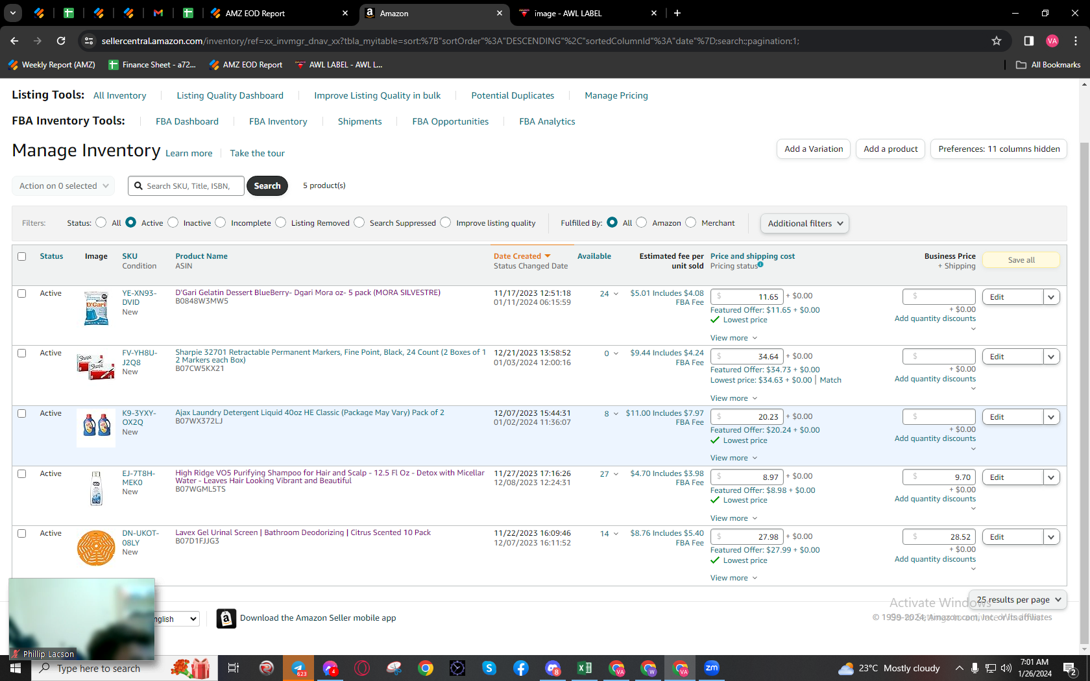Open Facebook from the taskbar
Viewport: 1090px width, 681px height.
pos(521,668)
